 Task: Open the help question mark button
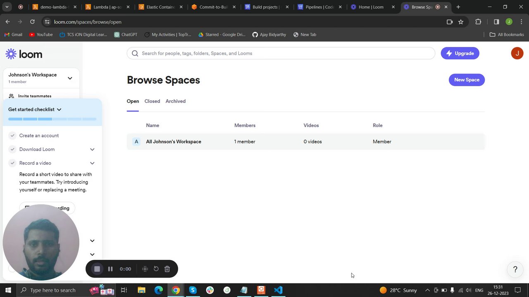point(515,269)
